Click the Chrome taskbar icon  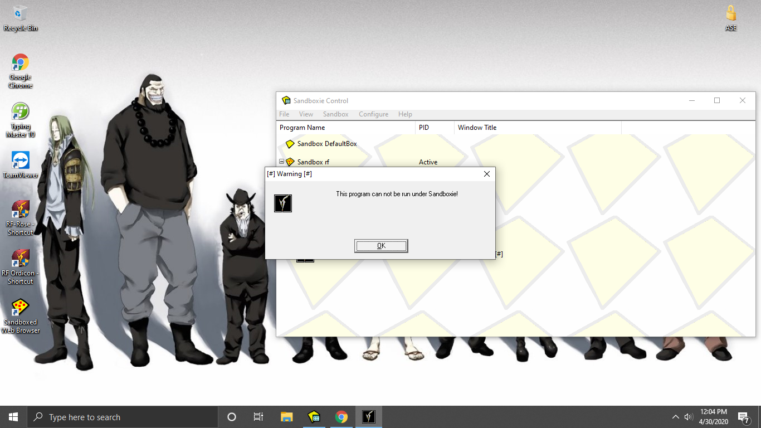341,417
